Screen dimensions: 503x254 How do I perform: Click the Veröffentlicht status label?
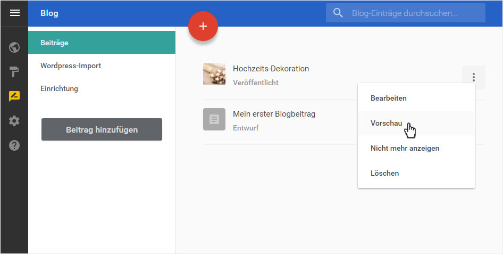256,83
